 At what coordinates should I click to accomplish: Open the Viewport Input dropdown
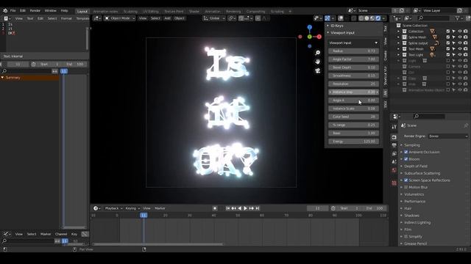point(353,43)
